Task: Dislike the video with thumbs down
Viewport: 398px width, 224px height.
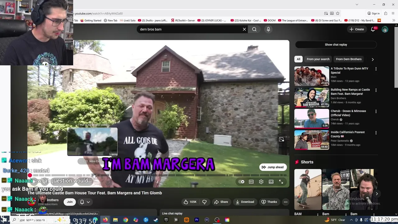Action: tap(205, 202)
